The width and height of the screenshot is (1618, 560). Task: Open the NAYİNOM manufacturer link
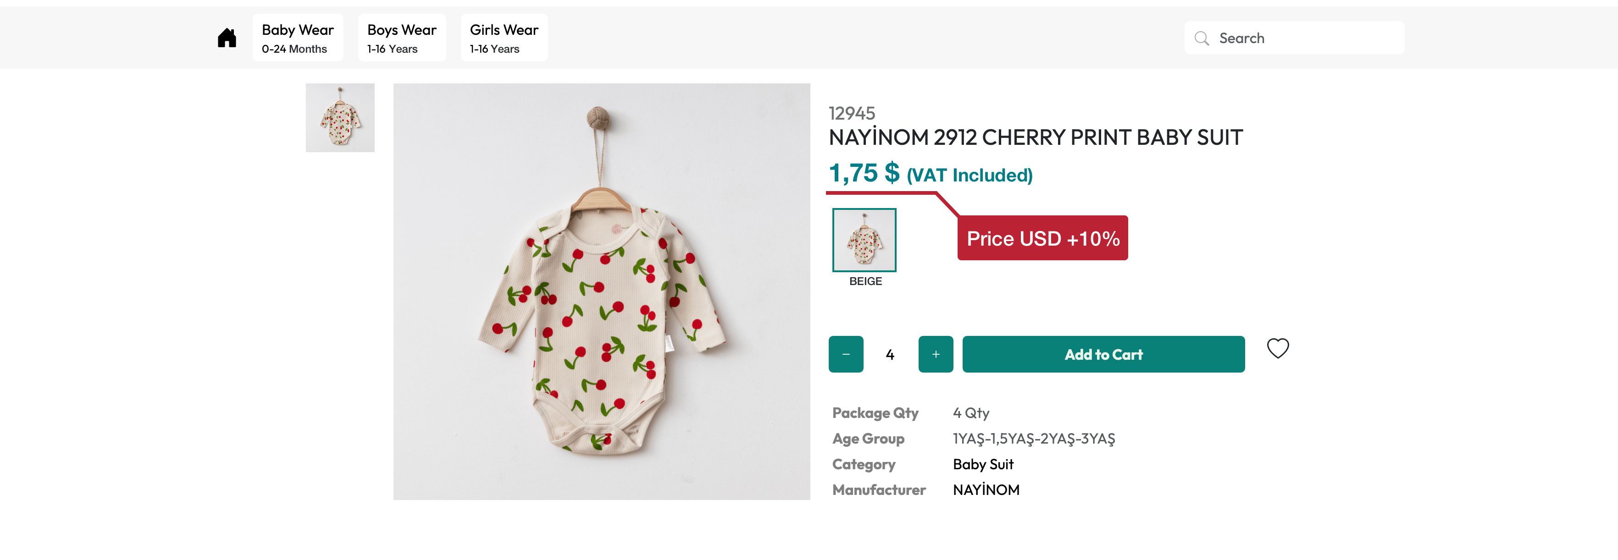986,490
